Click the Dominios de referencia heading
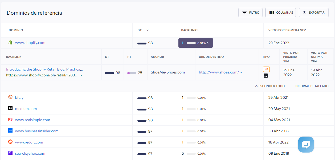 point(34,13)
